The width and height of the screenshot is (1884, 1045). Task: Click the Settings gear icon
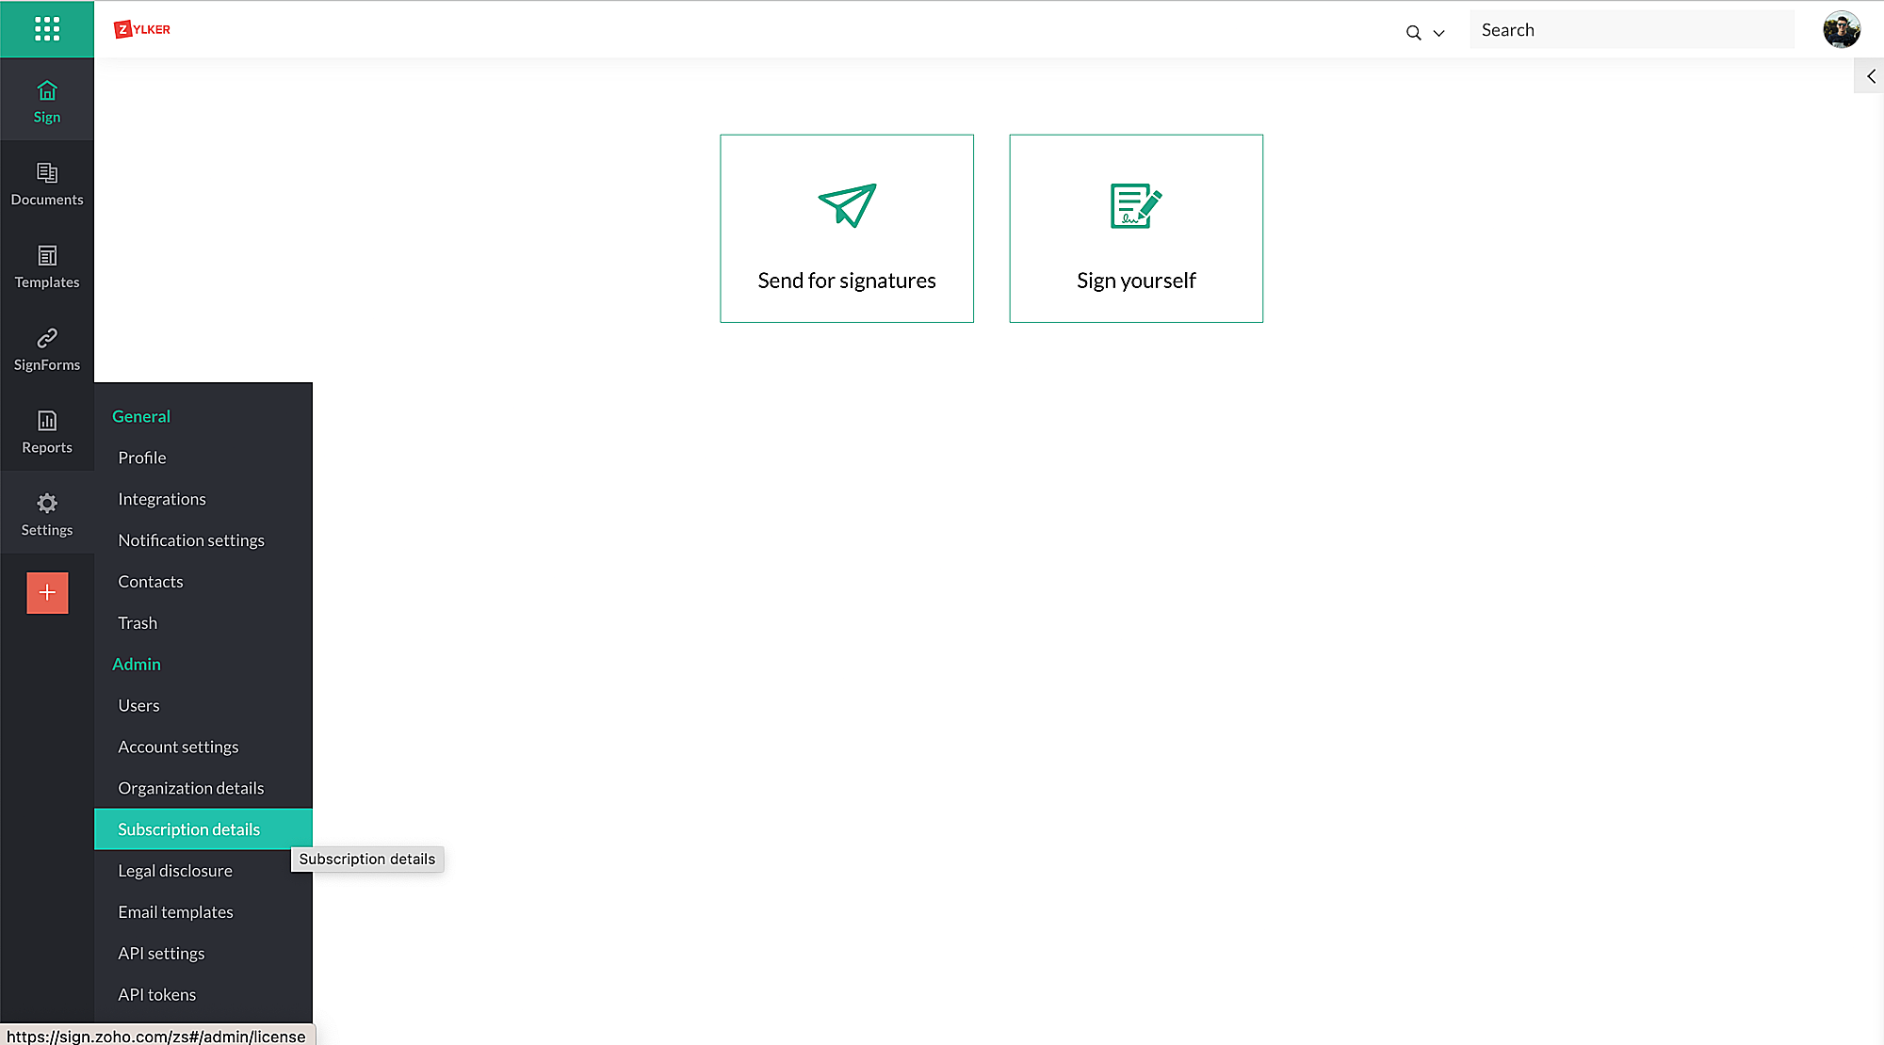(47, 504)
